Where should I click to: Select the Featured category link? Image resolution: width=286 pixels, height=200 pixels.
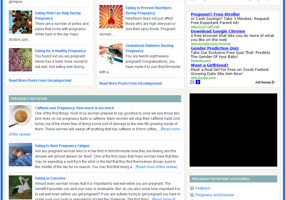202,188
